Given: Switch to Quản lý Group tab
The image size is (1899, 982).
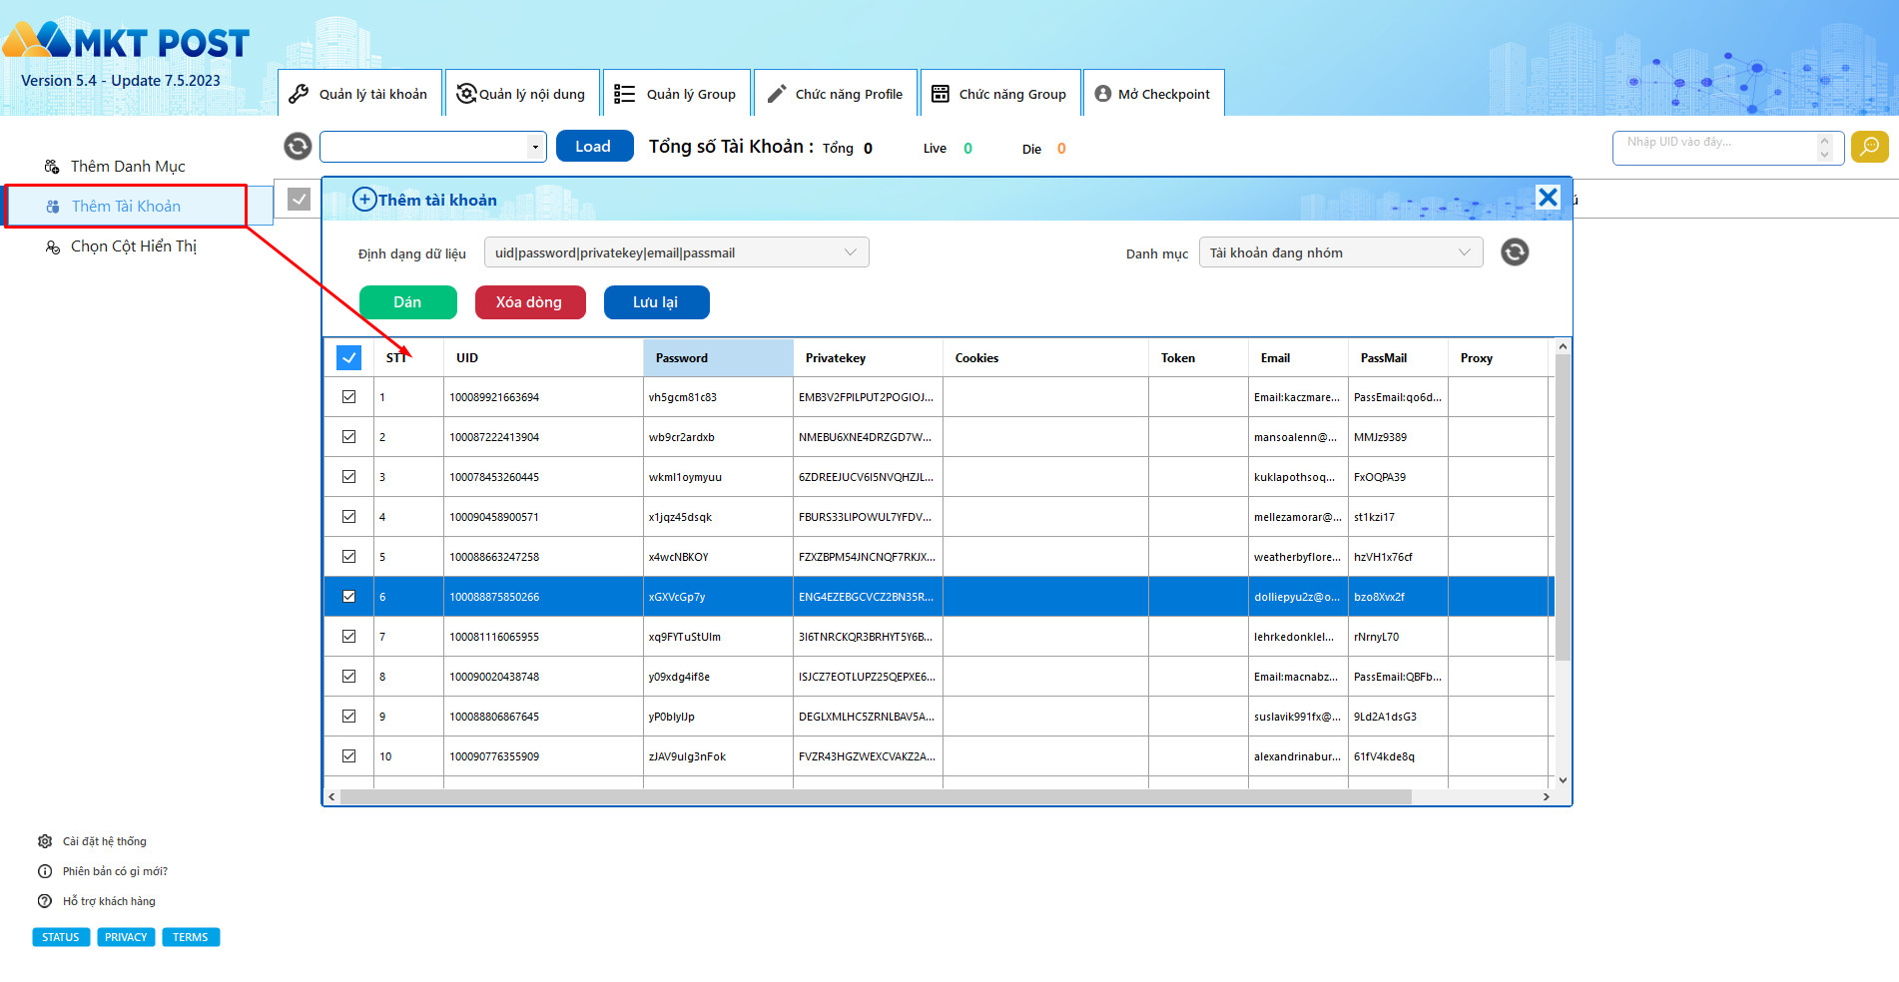Looking at the screenshot, I should (x=676, y=93).
